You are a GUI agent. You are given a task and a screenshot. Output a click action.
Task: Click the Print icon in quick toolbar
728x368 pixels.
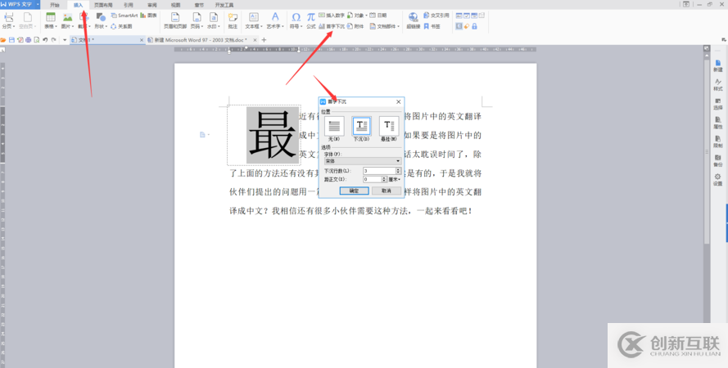[29, 40]
